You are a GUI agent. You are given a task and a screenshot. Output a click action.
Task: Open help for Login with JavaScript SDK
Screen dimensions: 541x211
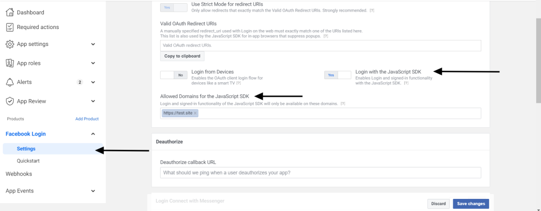[406, 83]
